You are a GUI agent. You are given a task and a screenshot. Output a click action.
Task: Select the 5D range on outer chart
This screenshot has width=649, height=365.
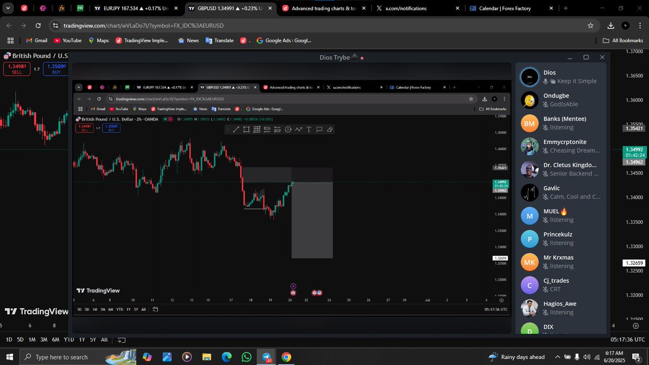[20, 340]
